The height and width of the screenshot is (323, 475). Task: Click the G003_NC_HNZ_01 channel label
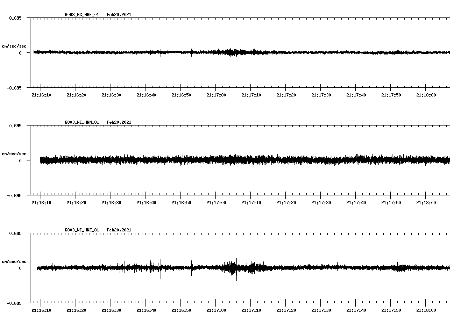click(81, 230)
